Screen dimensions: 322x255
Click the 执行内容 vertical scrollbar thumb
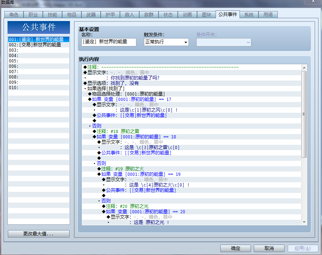(304, 114)
